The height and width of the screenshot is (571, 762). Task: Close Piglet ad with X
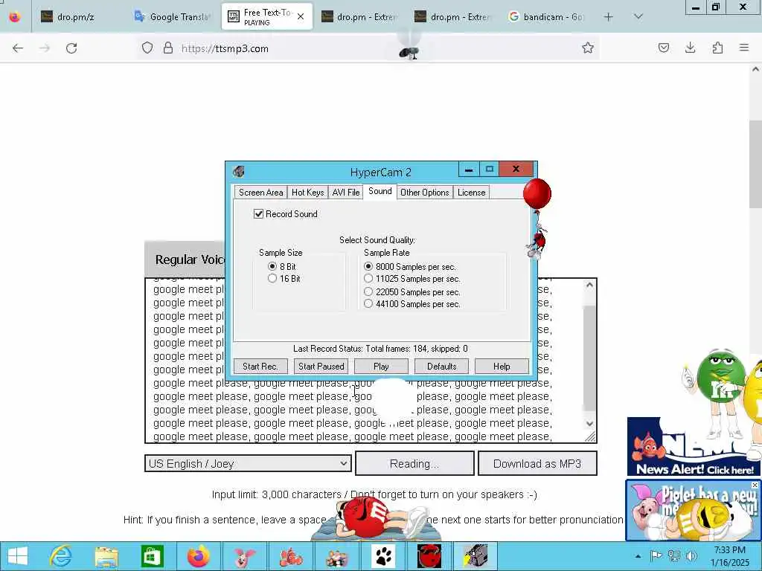click(755, 485)
